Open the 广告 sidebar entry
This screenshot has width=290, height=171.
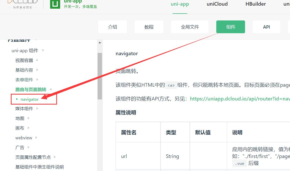point(20,147)
